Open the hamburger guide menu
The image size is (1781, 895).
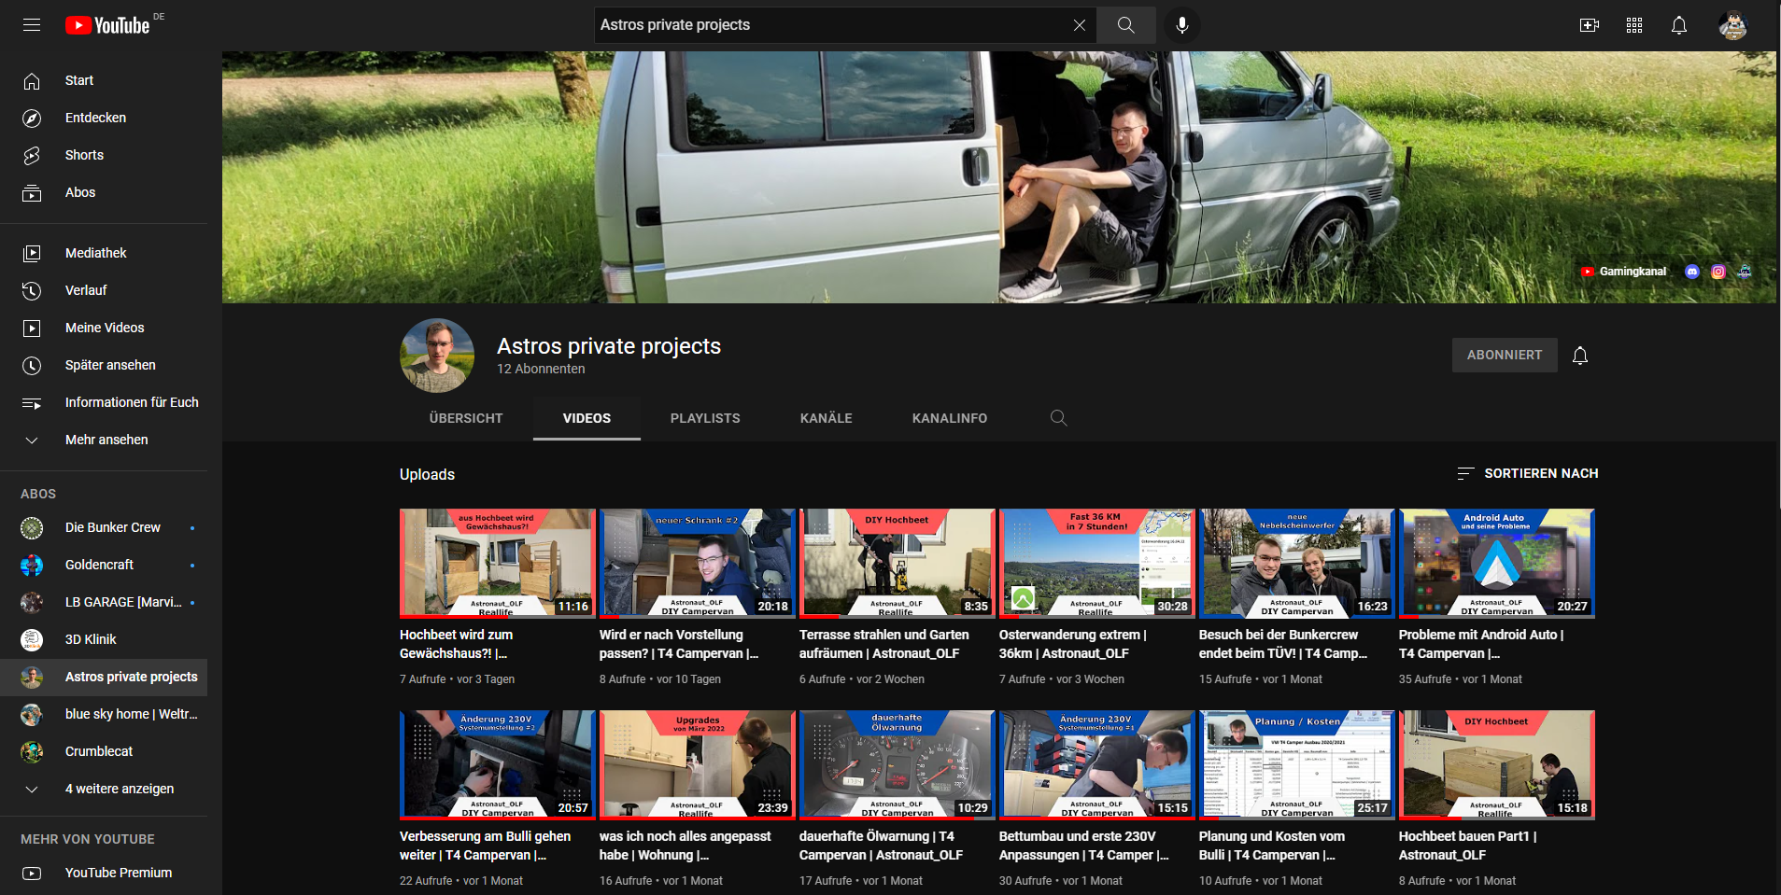tap(32, 25)
